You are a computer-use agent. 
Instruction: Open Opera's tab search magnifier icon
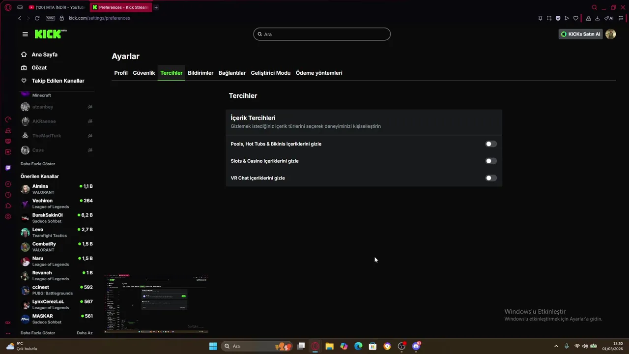coord(594,7)
